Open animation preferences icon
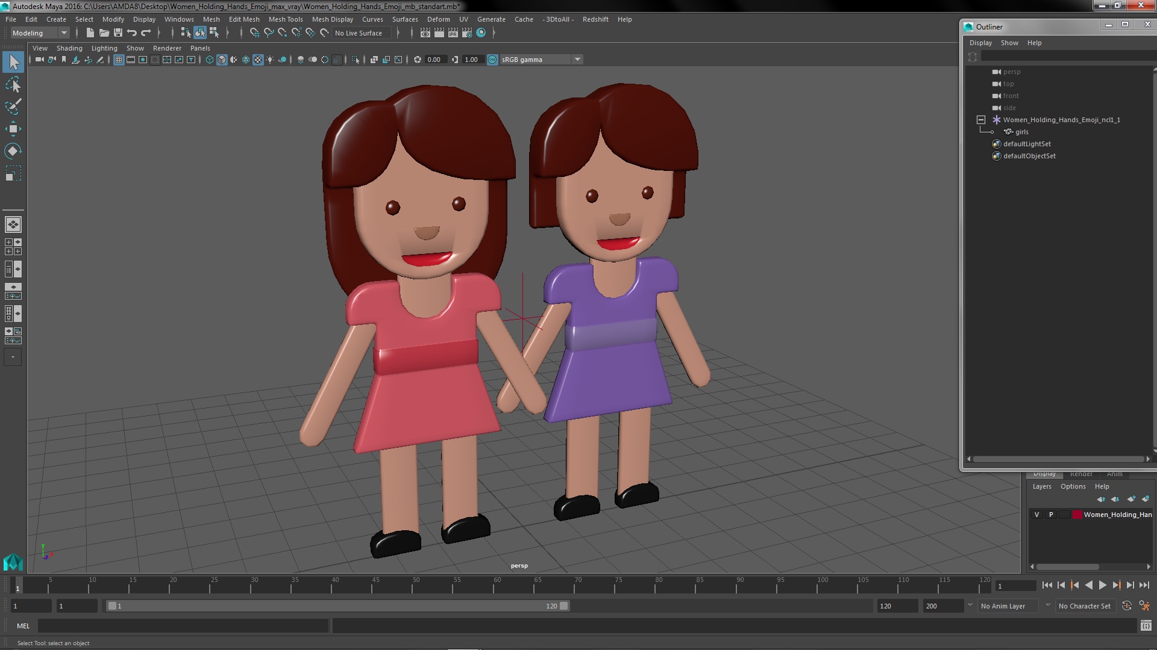 [1144, 606]
